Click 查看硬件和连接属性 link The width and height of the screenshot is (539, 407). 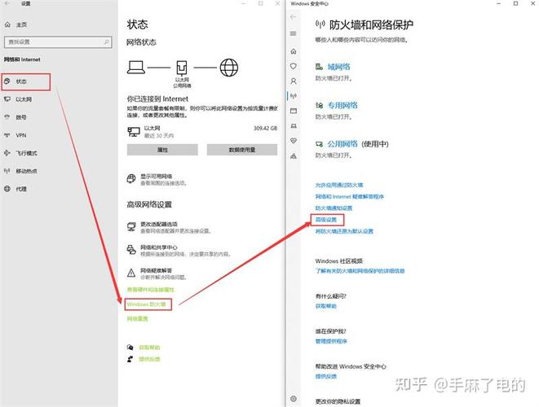point(151,290)
